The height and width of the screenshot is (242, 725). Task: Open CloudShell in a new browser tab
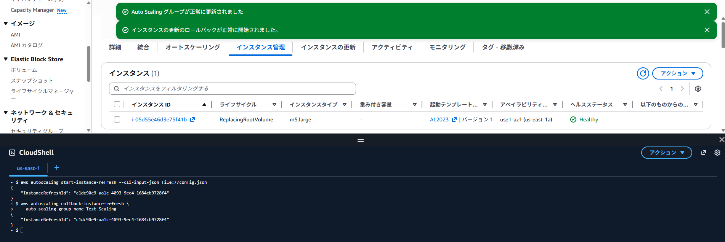tap(703, 153)
